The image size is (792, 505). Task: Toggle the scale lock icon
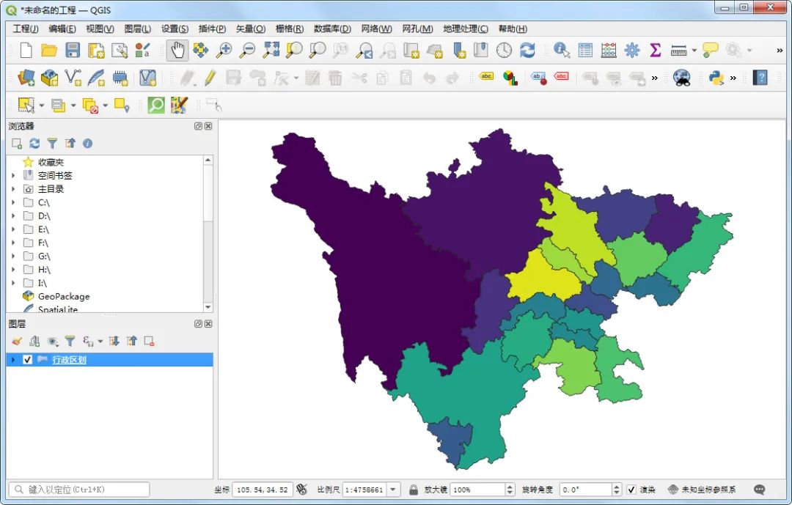(413, 490)
